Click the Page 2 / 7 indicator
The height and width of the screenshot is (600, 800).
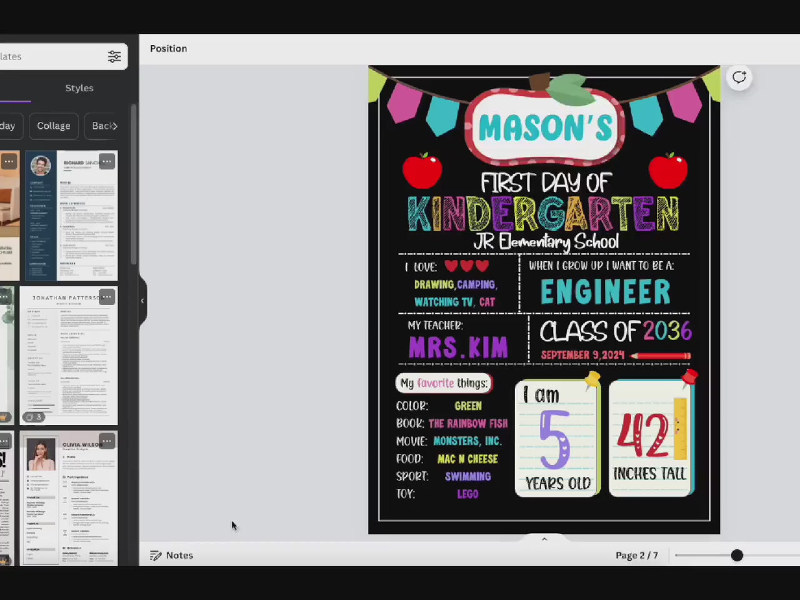click(x=636, y=555)
